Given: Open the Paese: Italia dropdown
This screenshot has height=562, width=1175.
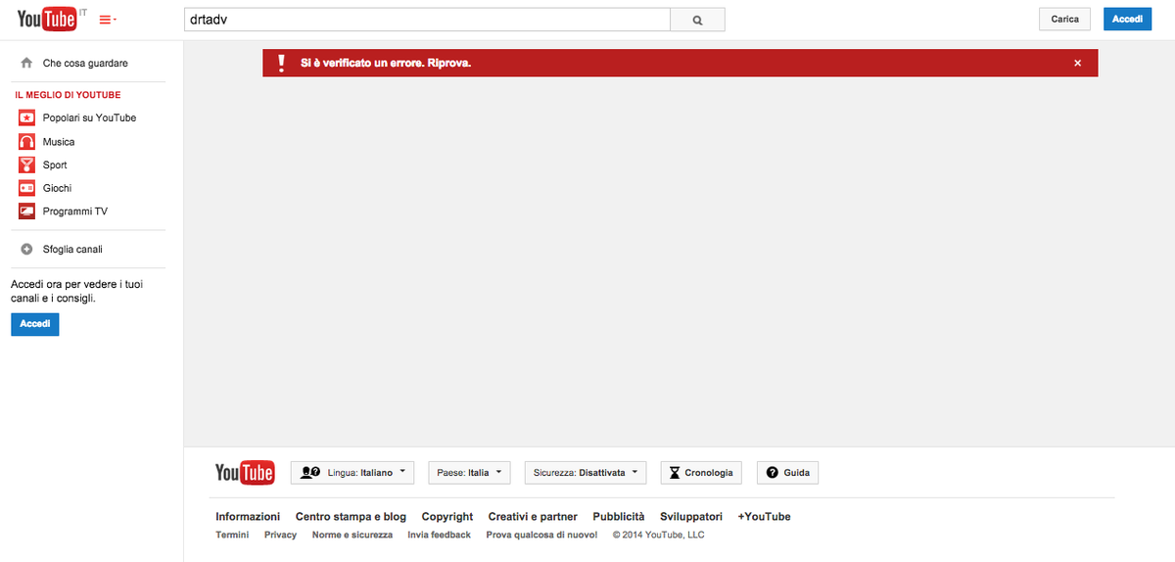Looking at the screenshot, I should tap(470, 473).
